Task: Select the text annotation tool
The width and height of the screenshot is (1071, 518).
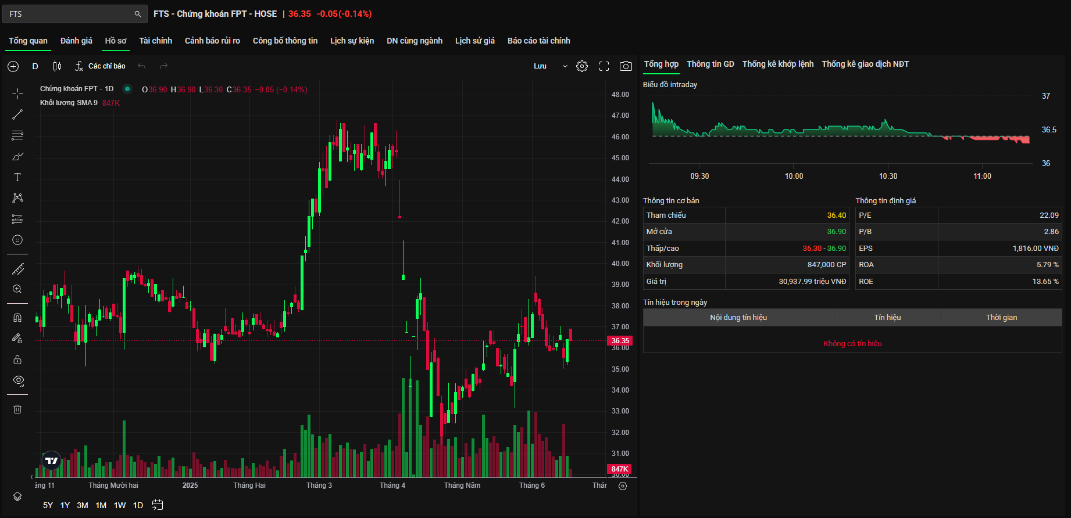Action: (17, 177)
